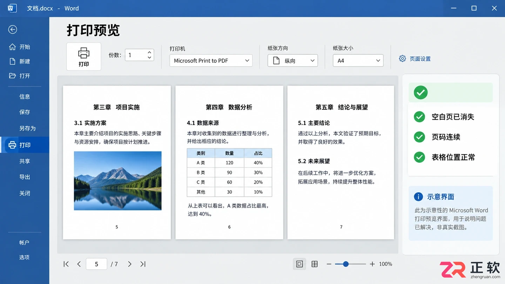Click the 页码连续 check icon
Image resolution: width=505 pixels, height=284 pixels.
[x=419, y=137]
